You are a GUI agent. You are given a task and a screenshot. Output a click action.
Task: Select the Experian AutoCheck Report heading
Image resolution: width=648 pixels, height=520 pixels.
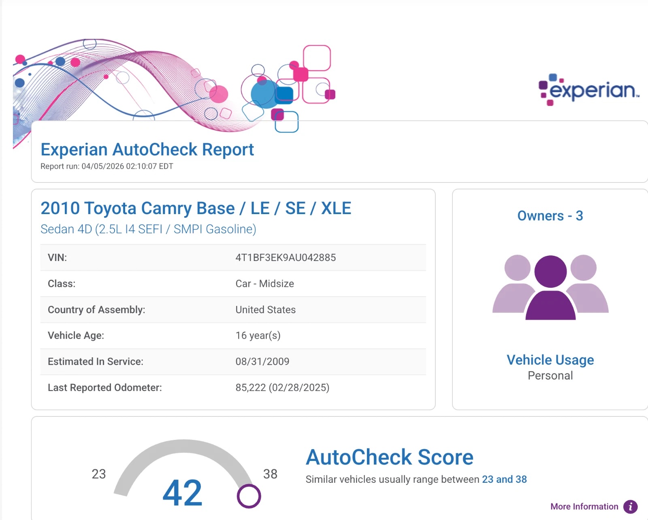tap(147, 150)
